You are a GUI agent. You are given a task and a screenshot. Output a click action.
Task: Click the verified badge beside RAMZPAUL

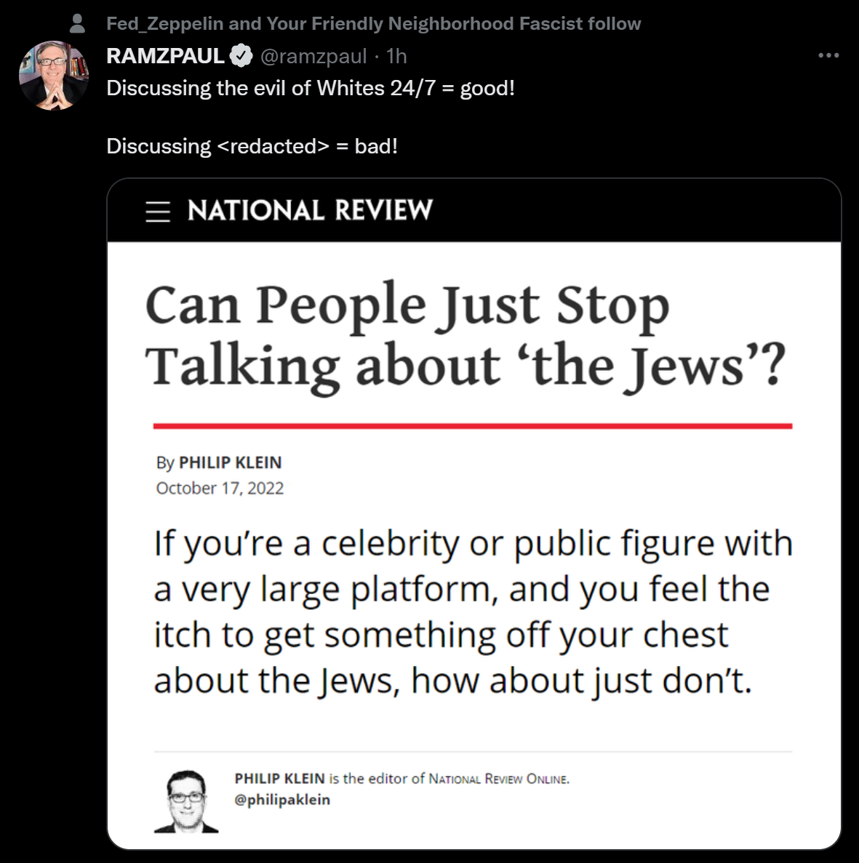(241, 56)
